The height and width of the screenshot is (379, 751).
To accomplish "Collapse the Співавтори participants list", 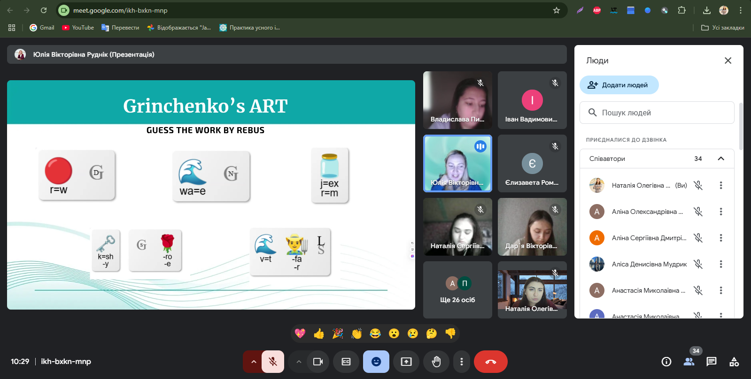I will pos(721,159).
